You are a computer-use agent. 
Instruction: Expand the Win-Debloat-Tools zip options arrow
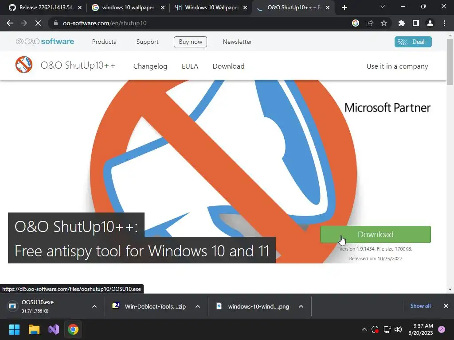(x=198, y=306)
